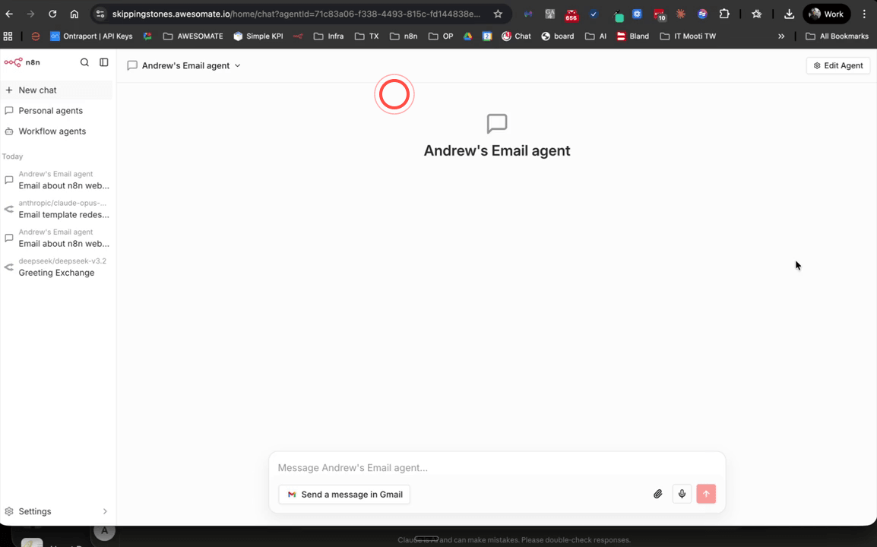Collapse the sidebar using the panel icon
Image resolution: width=877 pixels, height=547 pixels.
104,62
